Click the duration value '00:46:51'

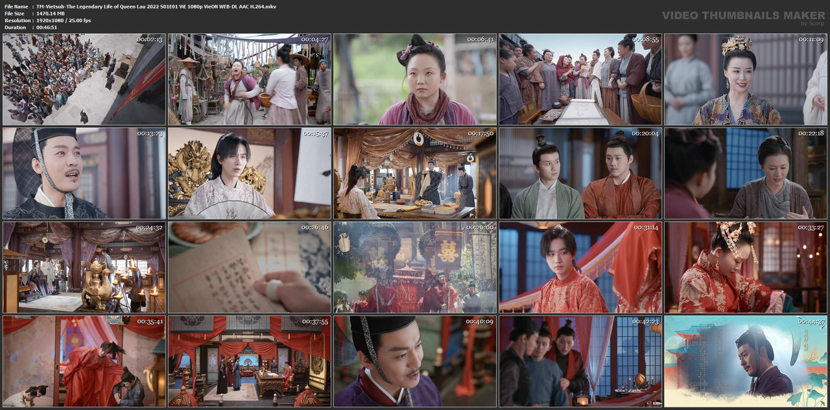coord(47,27)
